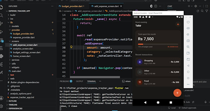Select the CHAT panel tab
The height and width of the screenshot is (111, 210).
pyautogui.click(x=170, y=6)
